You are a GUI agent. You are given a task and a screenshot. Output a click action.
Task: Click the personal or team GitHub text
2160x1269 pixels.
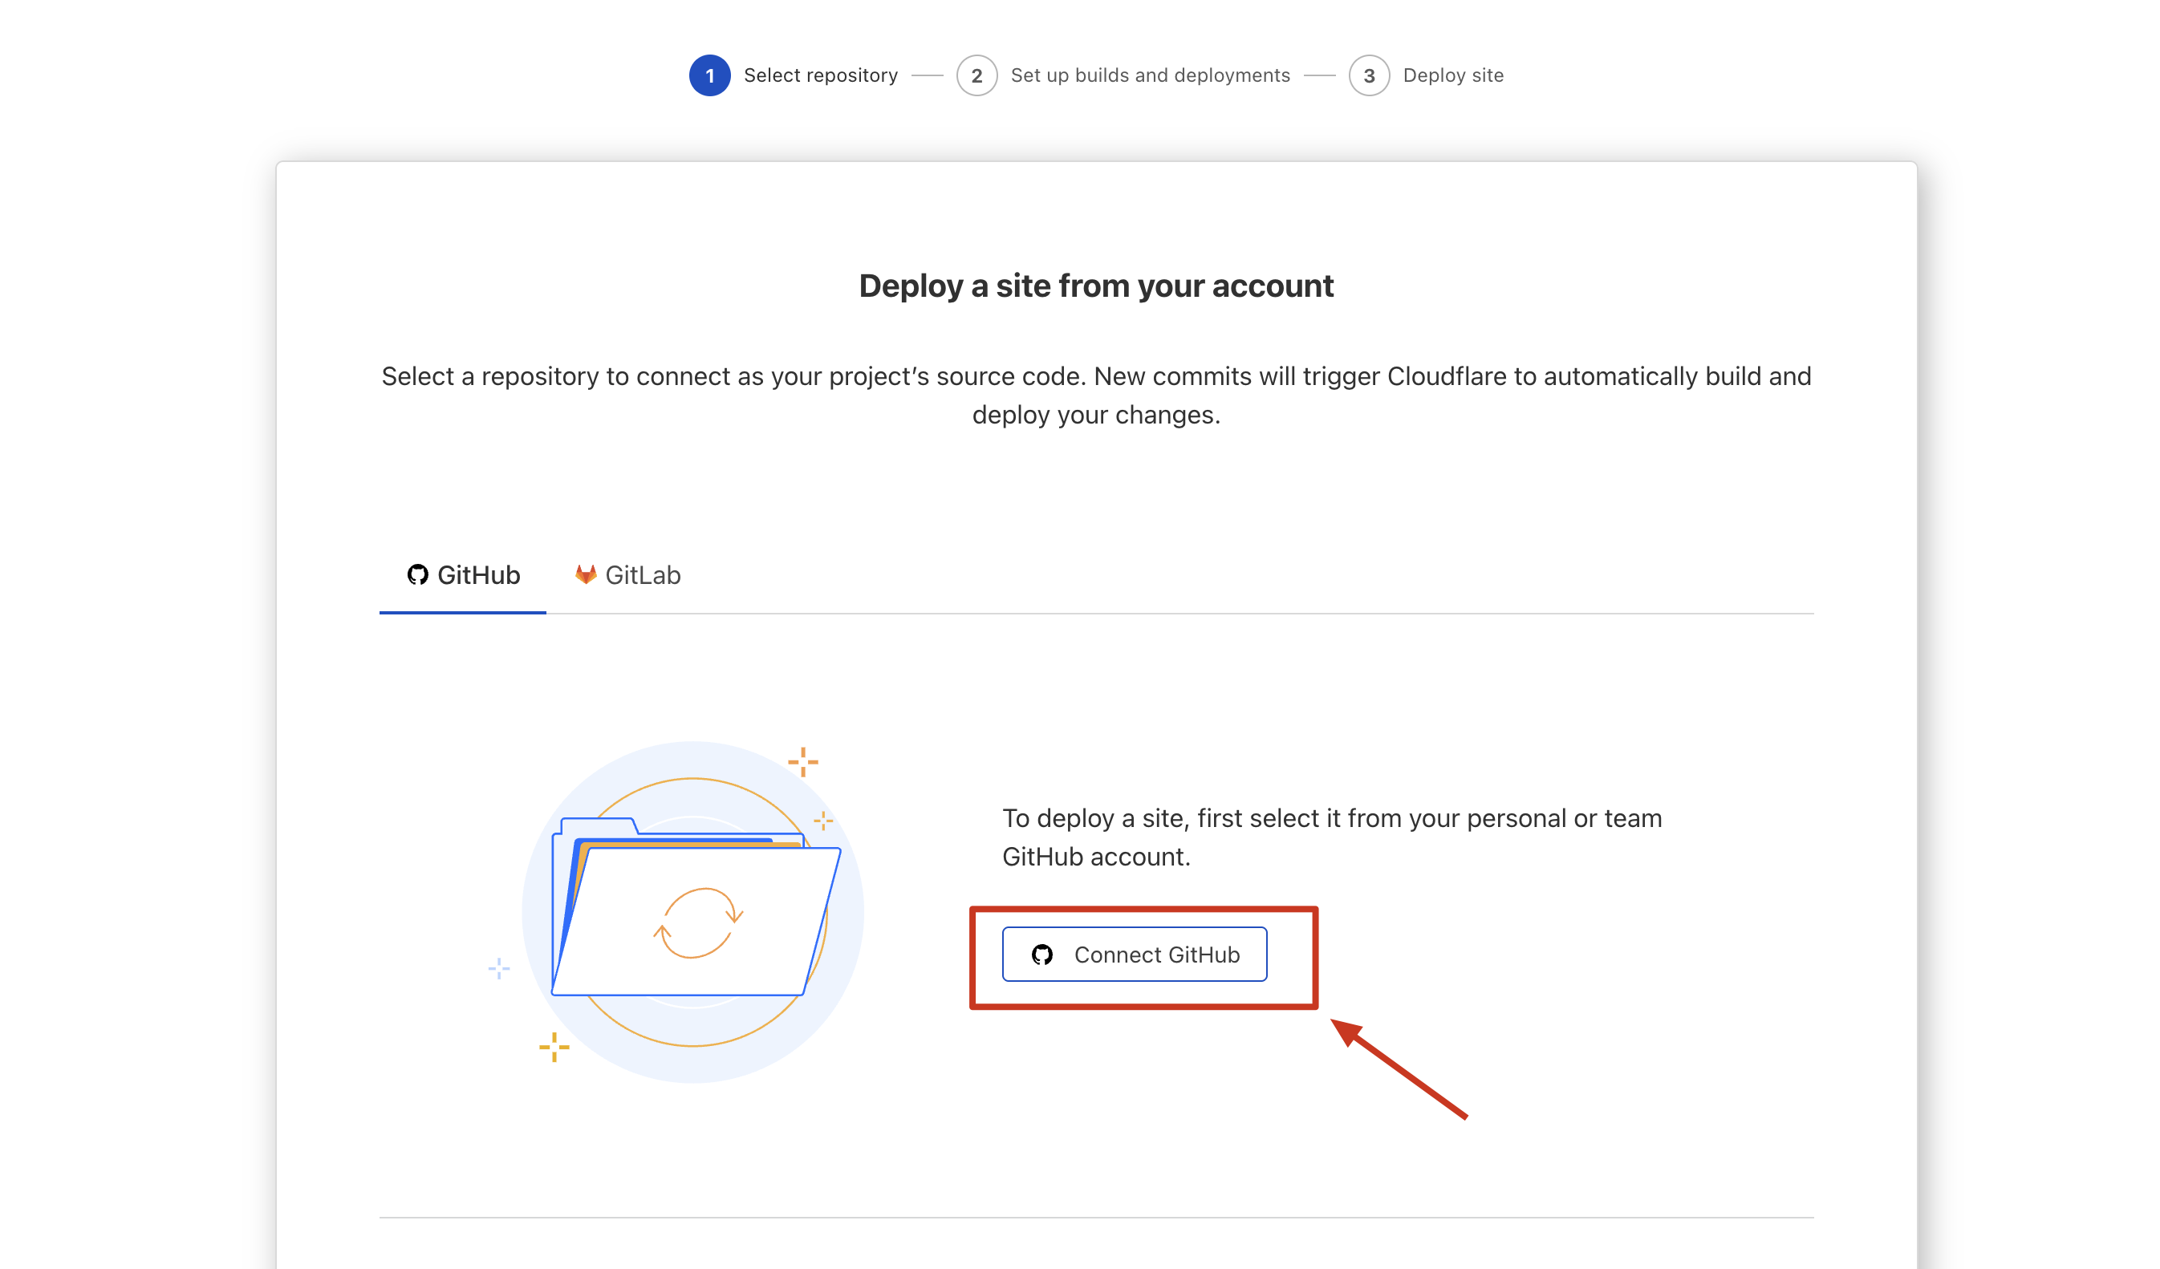pos(1331,837)
